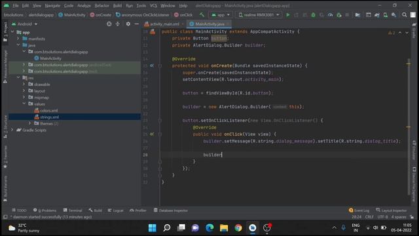Click the Select Opened File target icon
419x236 pixels.
[109, 24]
